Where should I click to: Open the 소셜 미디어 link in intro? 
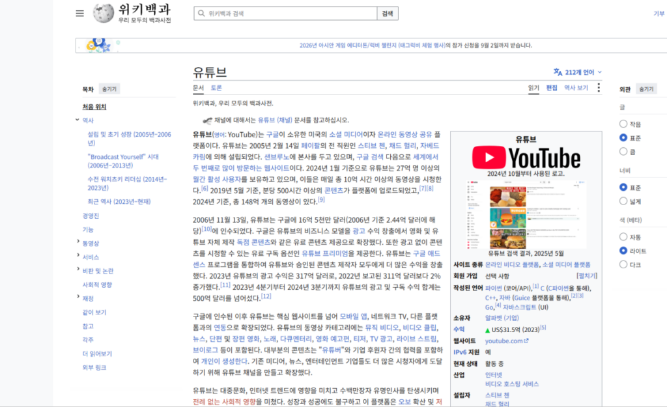[x=346, y=134]
